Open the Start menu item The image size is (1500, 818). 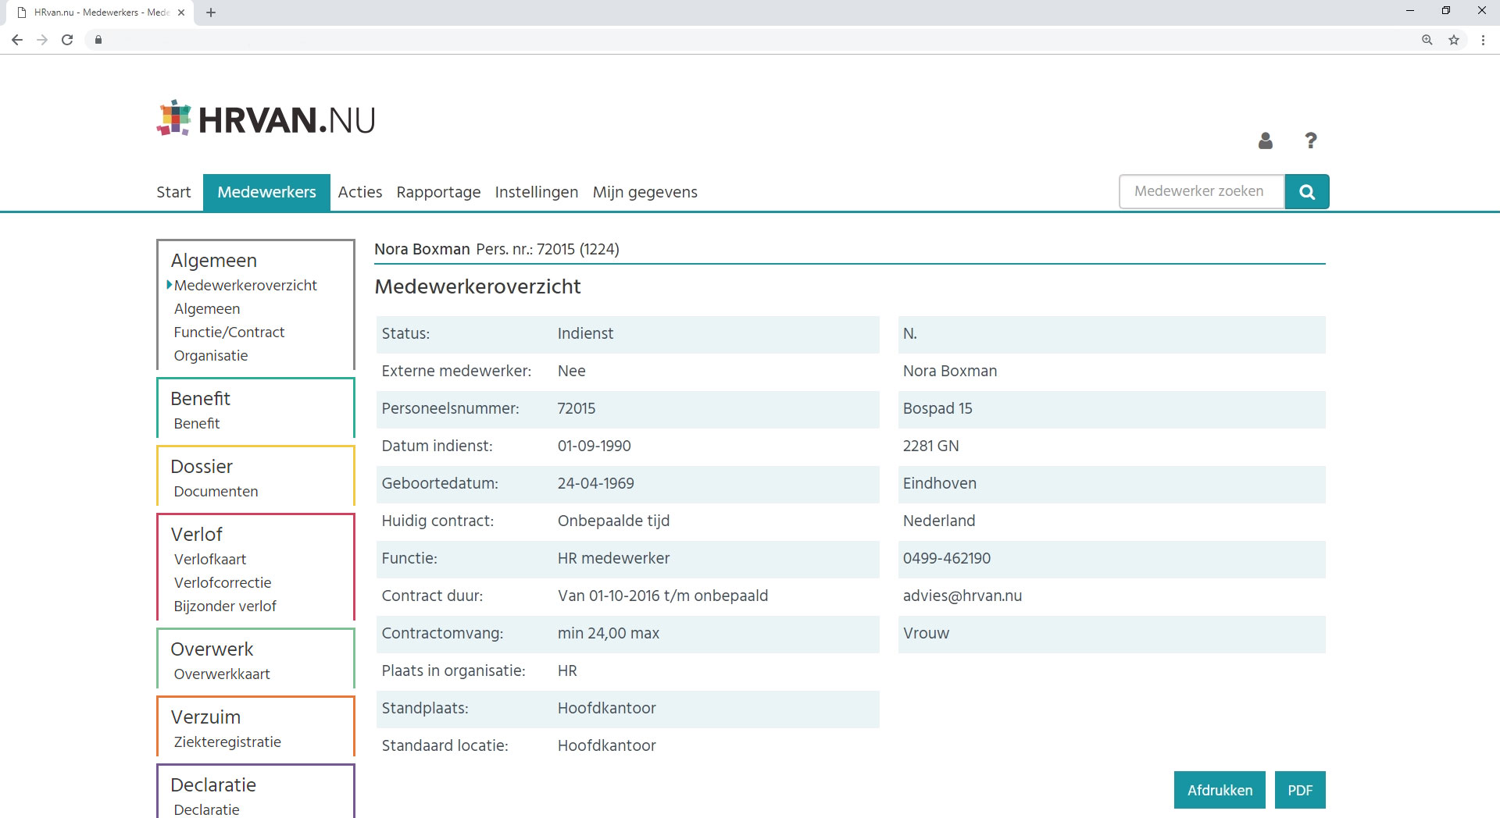pos(173,192)
